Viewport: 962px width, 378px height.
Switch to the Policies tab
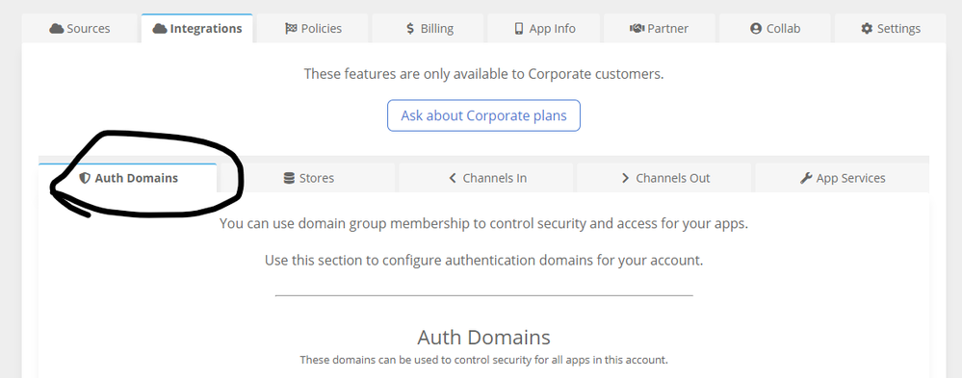coord(313,28)
